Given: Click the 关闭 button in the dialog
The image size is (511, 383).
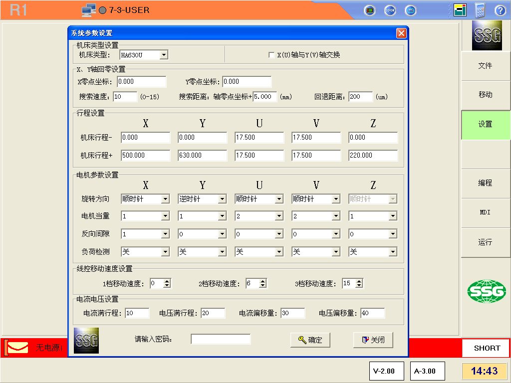Looking at the screenshot, I should pos(373,340).
